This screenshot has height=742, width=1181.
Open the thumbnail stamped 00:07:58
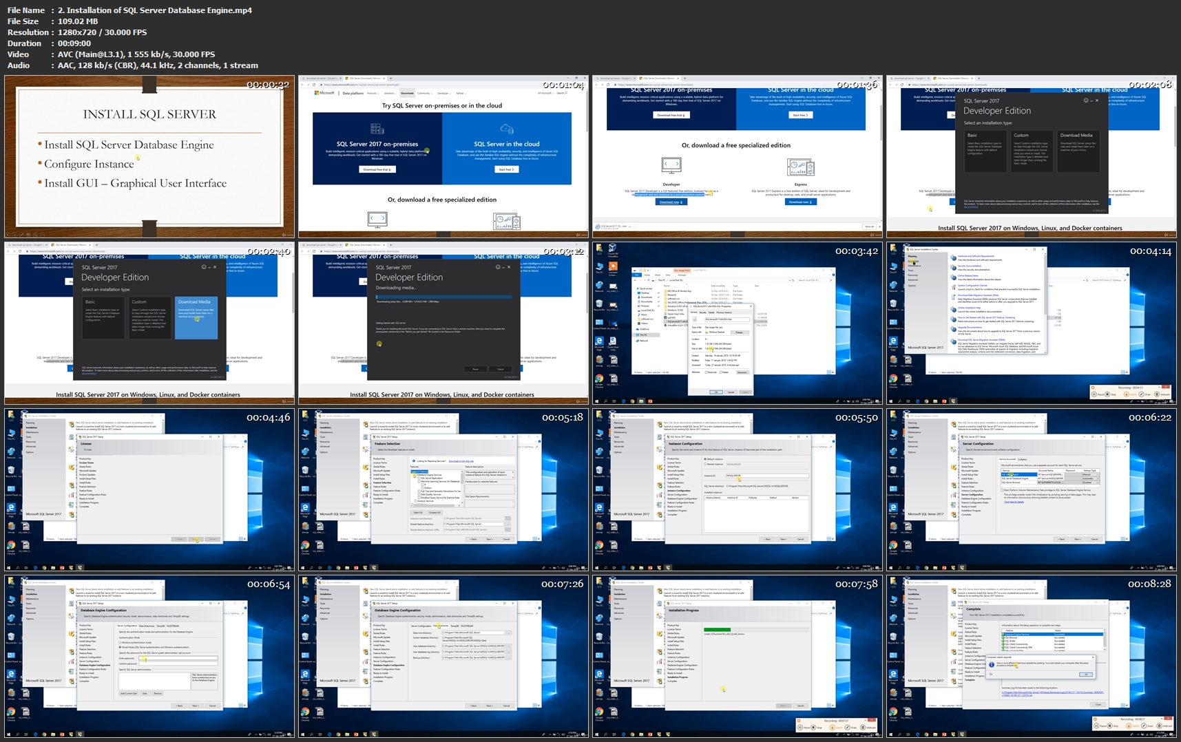(x=737, y=656)
